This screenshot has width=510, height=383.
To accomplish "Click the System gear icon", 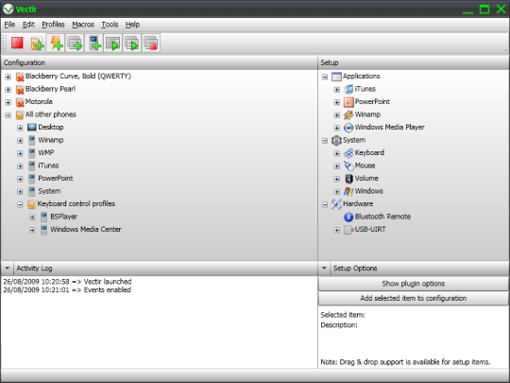I will pyautogui.click(x=336, y=140).
